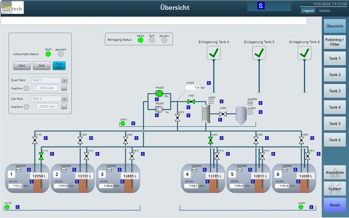The image size is (349, 218).
Task: Click the LISA800 pressure value field
Action: [x=193, y=88]
